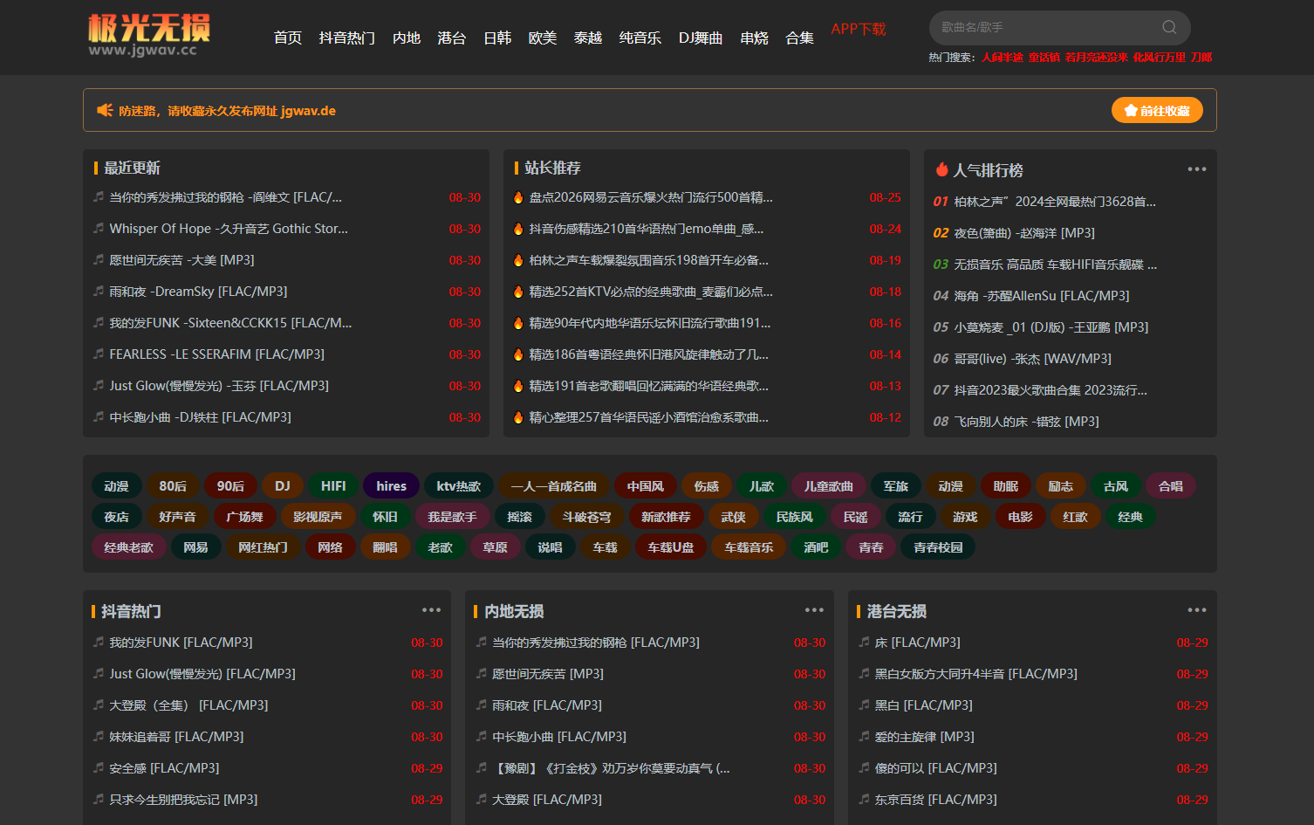Image resolution: width=1314 pixels, height=825 pixels.
Task: Open 精选90年代内地华语乐坛 recommendation
Action: click(650, 323)
